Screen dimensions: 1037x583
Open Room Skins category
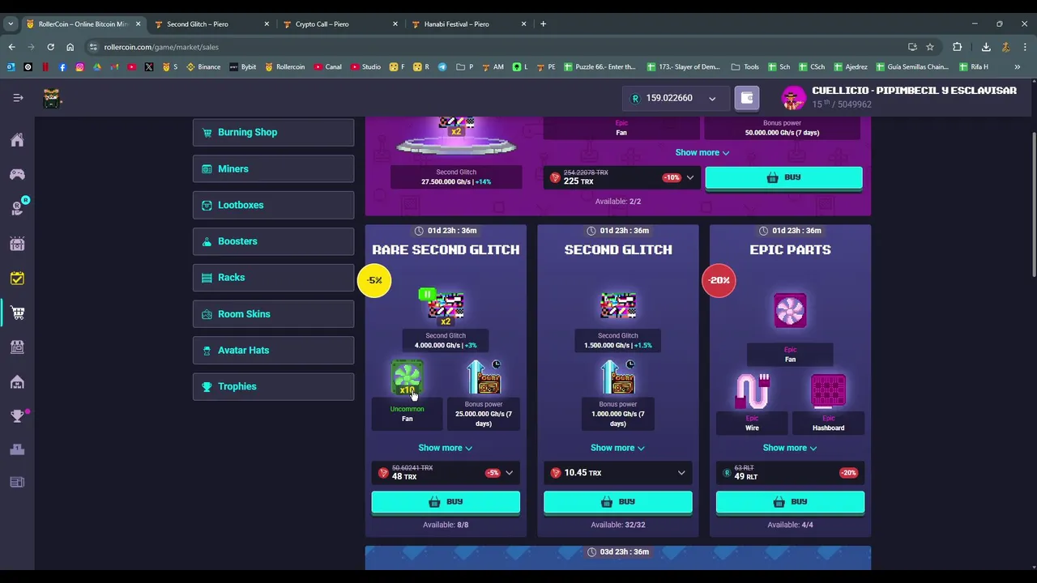click(x=273, y=313)
